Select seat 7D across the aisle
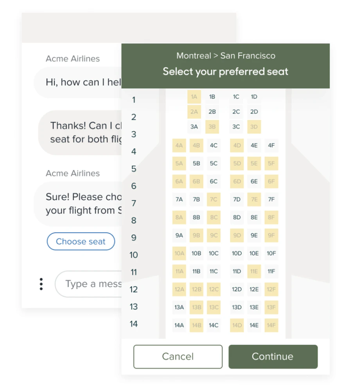Screen dimensions: 359x391 [x=237, y=199]
